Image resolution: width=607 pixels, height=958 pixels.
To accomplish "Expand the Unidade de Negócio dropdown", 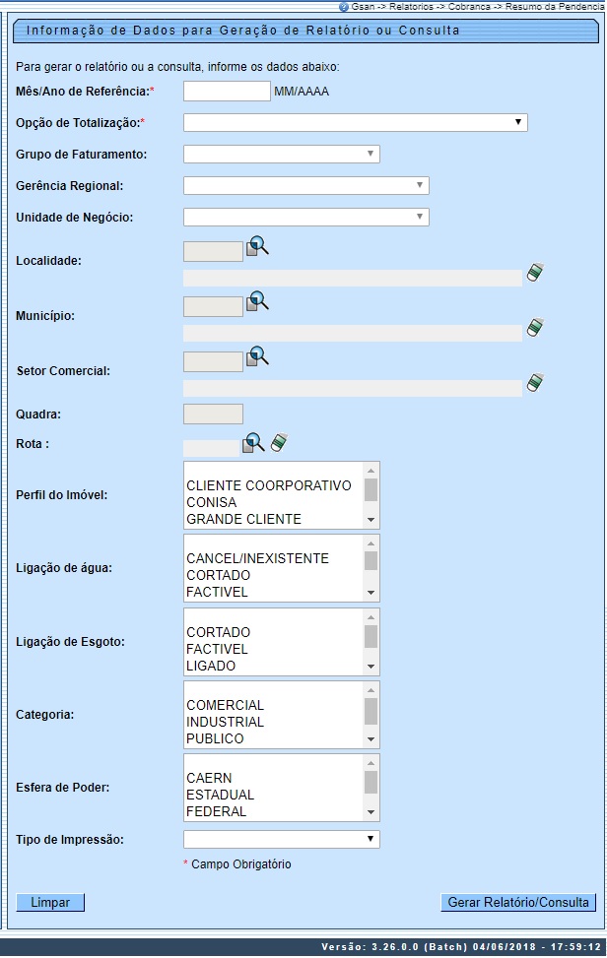I will tap(305, 218).
